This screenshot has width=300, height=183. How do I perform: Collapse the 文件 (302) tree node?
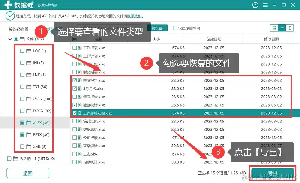10,39
